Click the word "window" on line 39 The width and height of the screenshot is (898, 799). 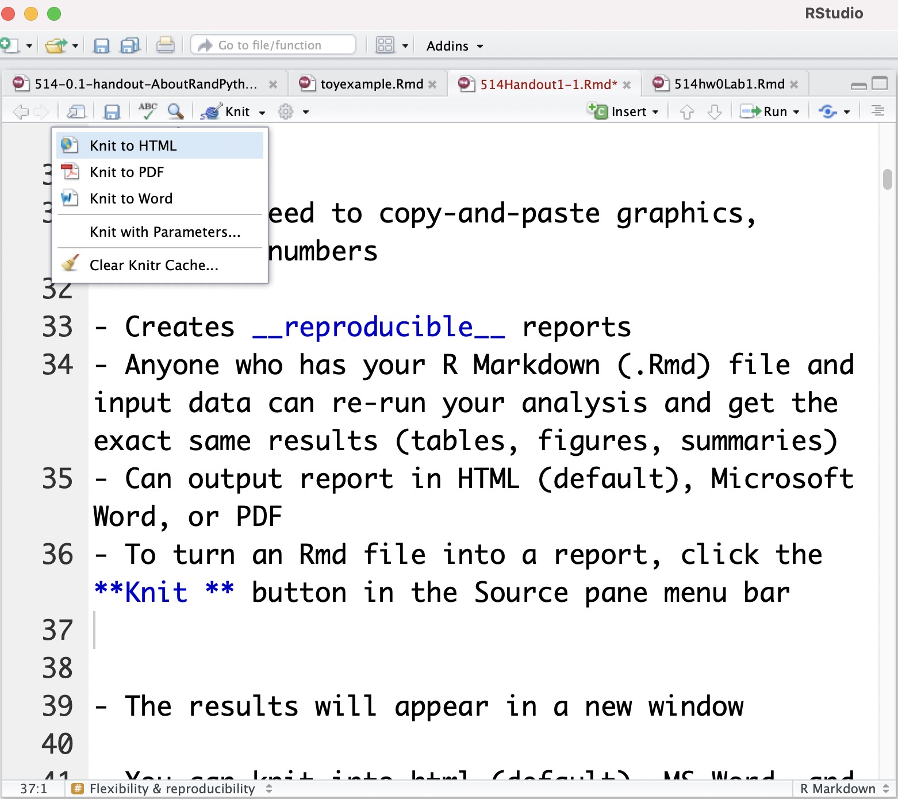pos(696,706)
